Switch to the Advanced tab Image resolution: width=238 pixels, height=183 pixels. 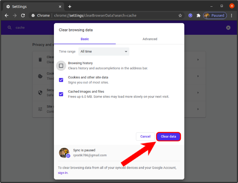150,39
